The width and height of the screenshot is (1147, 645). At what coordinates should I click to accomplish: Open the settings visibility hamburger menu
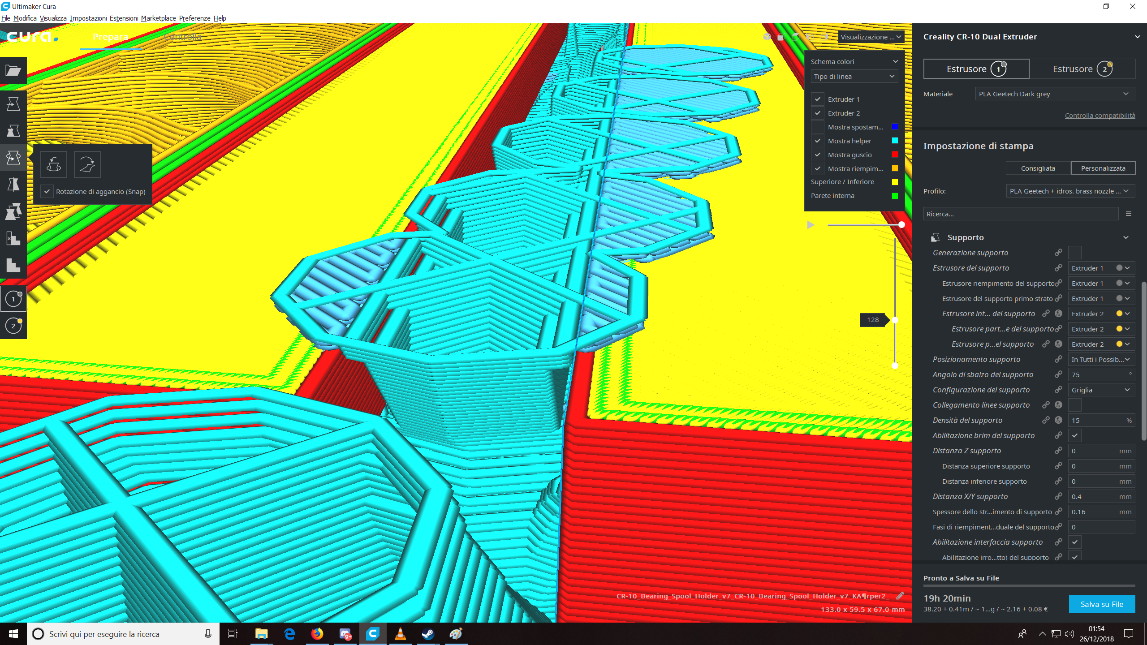[x=1129, y=214]
